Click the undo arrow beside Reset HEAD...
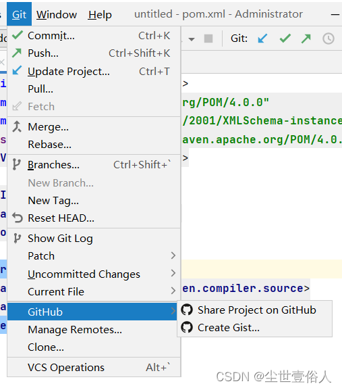Viewport: 342px width, 390px height. point(18,218)
